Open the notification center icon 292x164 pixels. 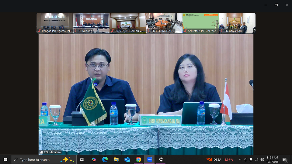point(285,159)
